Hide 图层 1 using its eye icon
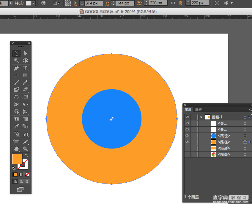The width and height of the screenshot is (252, 204). 187,117
